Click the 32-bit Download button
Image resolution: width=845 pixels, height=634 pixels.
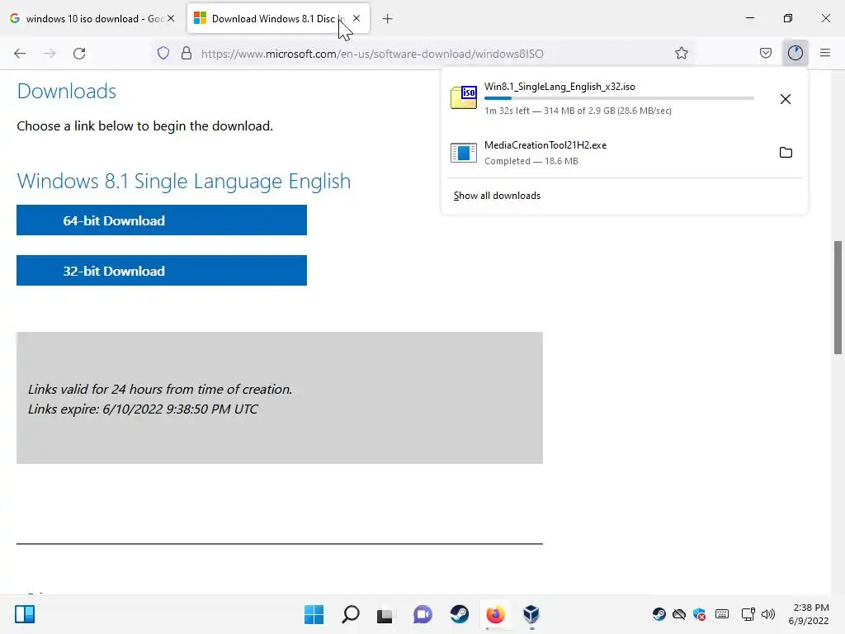coord(162,270)
